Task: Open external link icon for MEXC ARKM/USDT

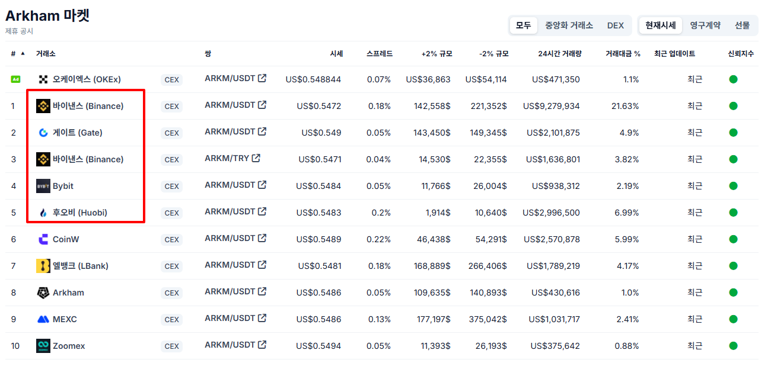Action: point(262,318)
